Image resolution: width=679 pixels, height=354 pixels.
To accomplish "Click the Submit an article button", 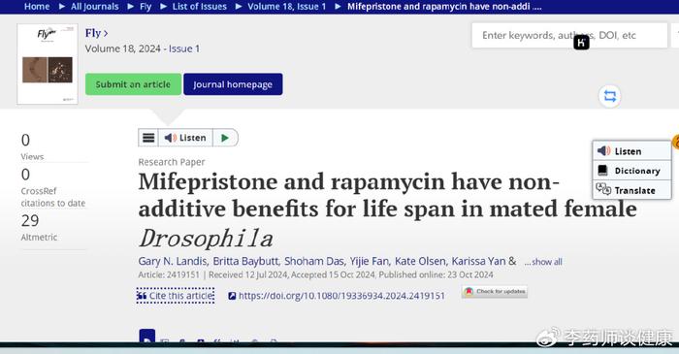I will (x=133, y=84).
